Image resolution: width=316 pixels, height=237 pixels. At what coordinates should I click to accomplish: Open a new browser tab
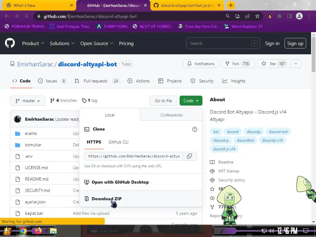231,5
